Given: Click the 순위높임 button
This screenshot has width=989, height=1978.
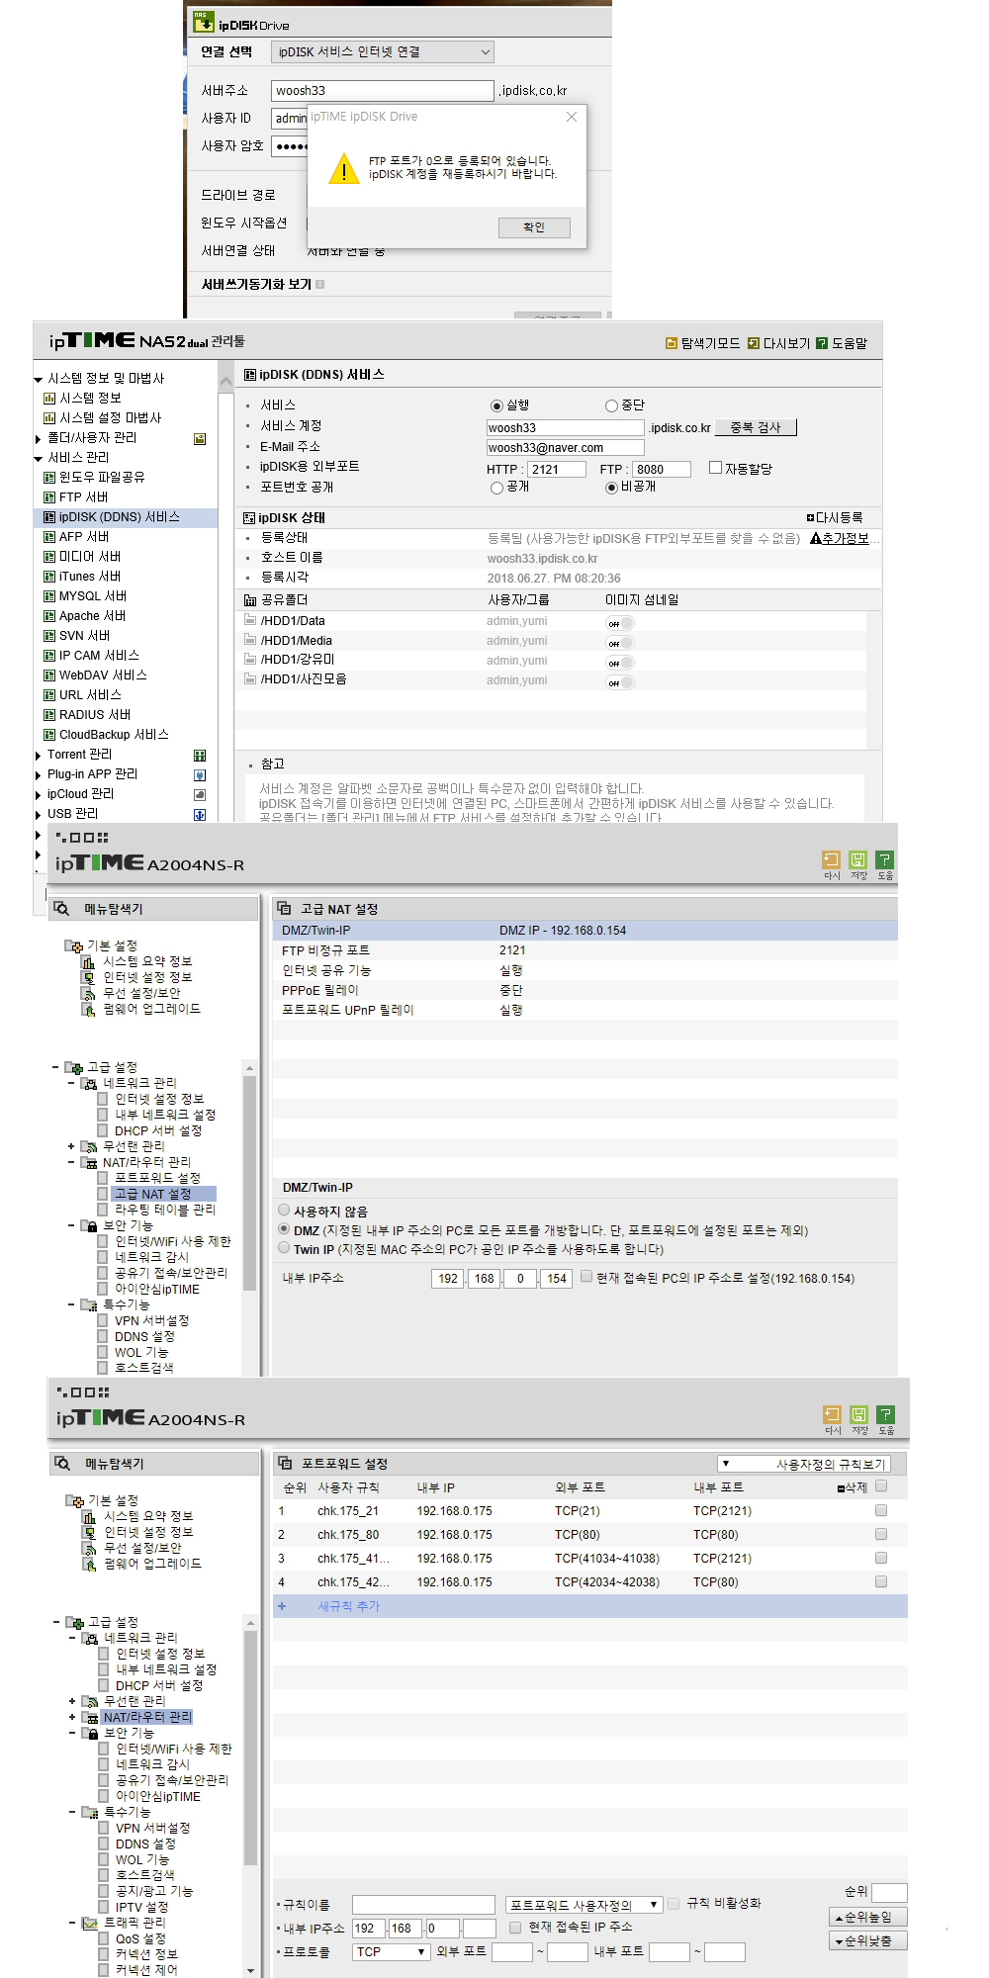Looking at the screenshot, I should point(867,1917).
